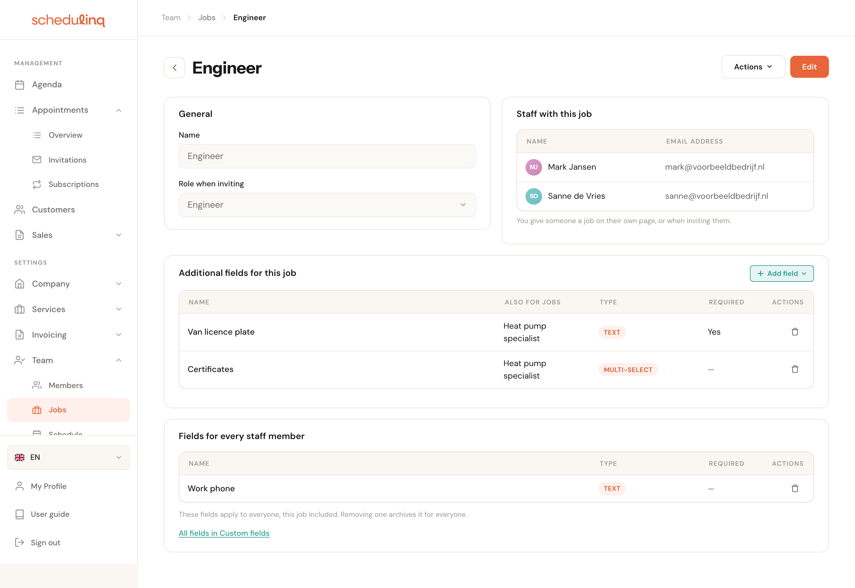
Task: Click the Invoicing document icon
Action: pyautogui.click(x=20, y=335)
